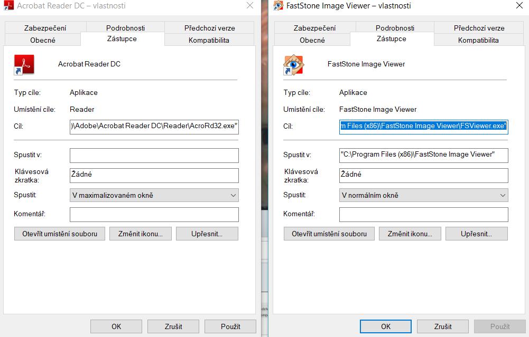Viewport: 529px width, 337px height.
Task: Click the "FastStone Image Viewer" name beside icon
Action: [366, 64]
